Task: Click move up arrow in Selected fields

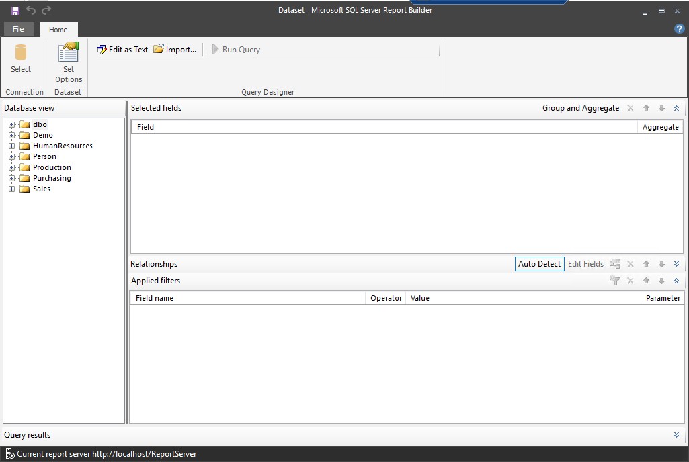Action: pos(646,108)
